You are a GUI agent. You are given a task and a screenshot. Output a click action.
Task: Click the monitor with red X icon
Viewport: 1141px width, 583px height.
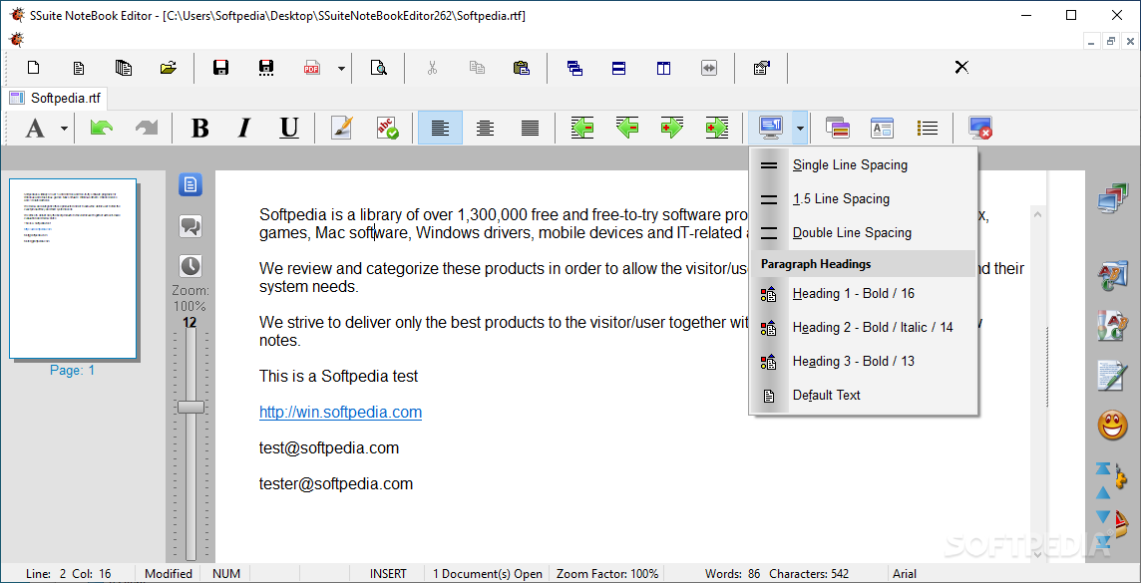(x=980, y=128)
